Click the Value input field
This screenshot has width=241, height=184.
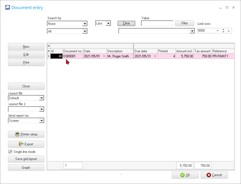pos(157,23)
